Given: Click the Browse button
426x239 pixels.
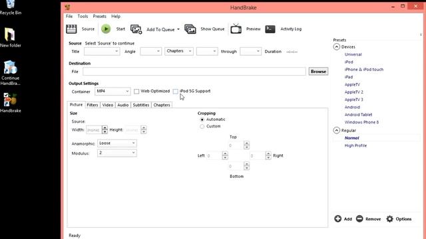Looking at the screenshot, I should pyautogui.click(x=318, y=72).
